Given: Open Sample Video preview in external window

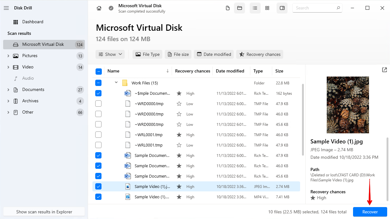Looking at the screenshot, I should 384,70.
